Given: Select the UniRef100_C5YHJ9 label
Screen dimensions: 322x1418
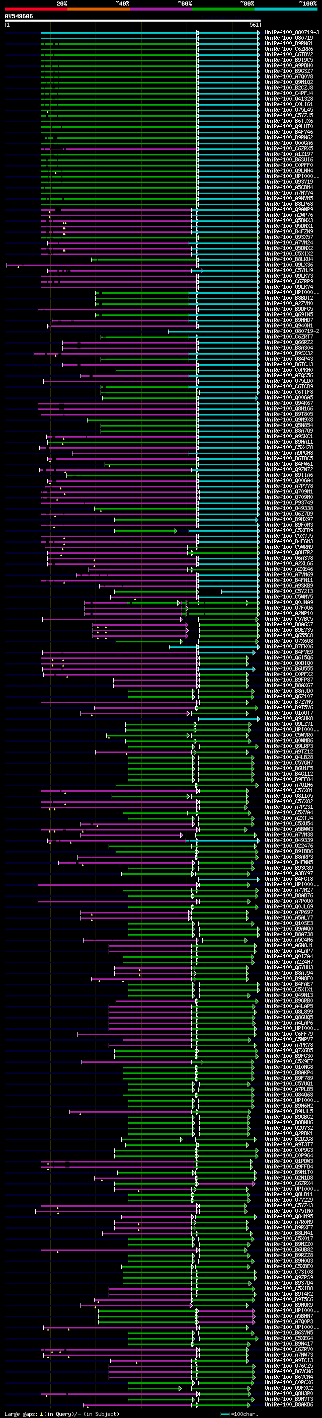Looking at the screenshot, I should pyautogui.click(x=289, y=270).
